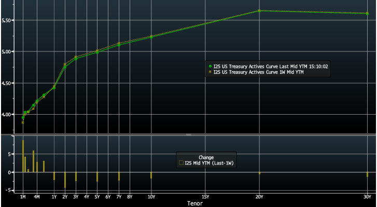Click the -5 label on the change axis
The image size is (377, 207).
[x=8, y=190]
